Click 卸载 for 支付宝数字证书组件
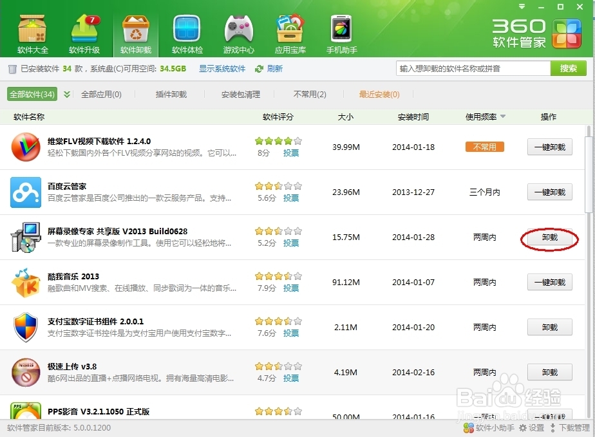Image resolution: width=595 pixels, height=437 pixels. [x=550, y=328]
